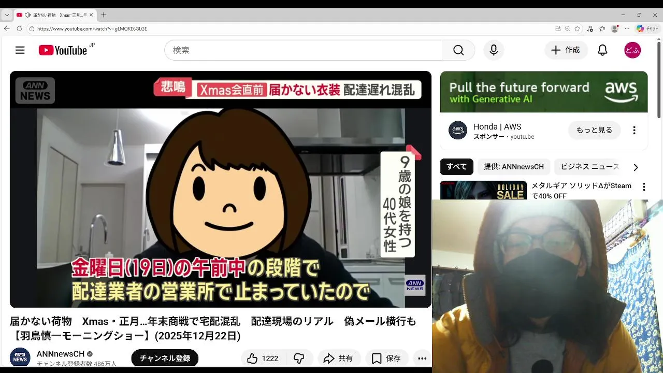Add this page to favorites star

pos(578,28)
